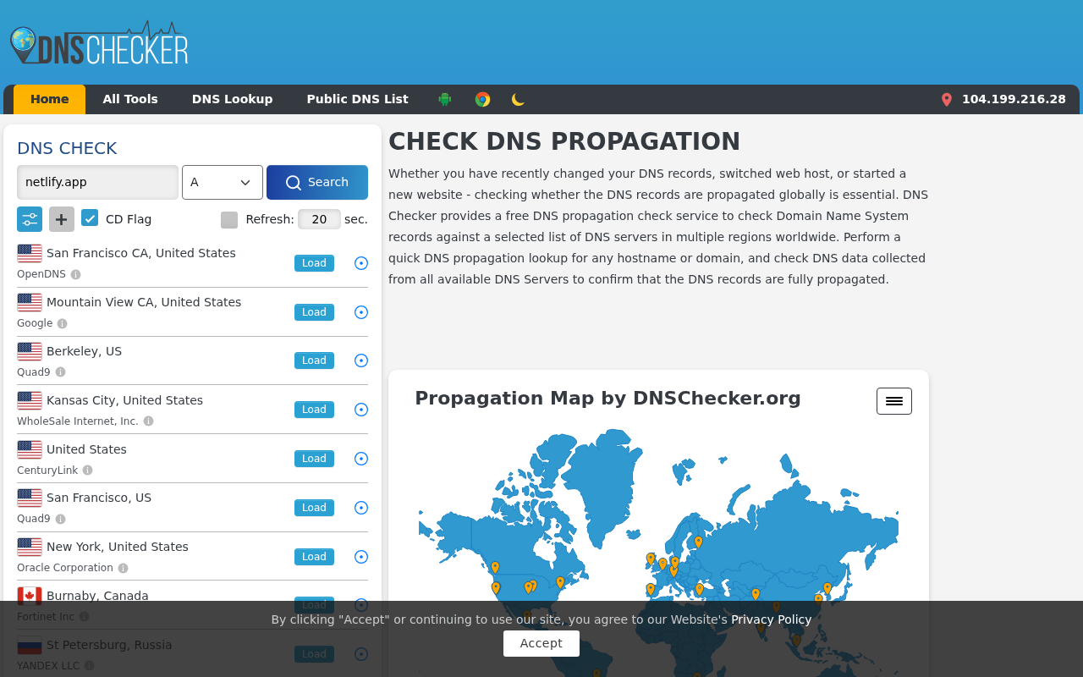Click target icon for Mountain View CA row
The width and height of the screenshot is (1083, 677).
point(361,312)
